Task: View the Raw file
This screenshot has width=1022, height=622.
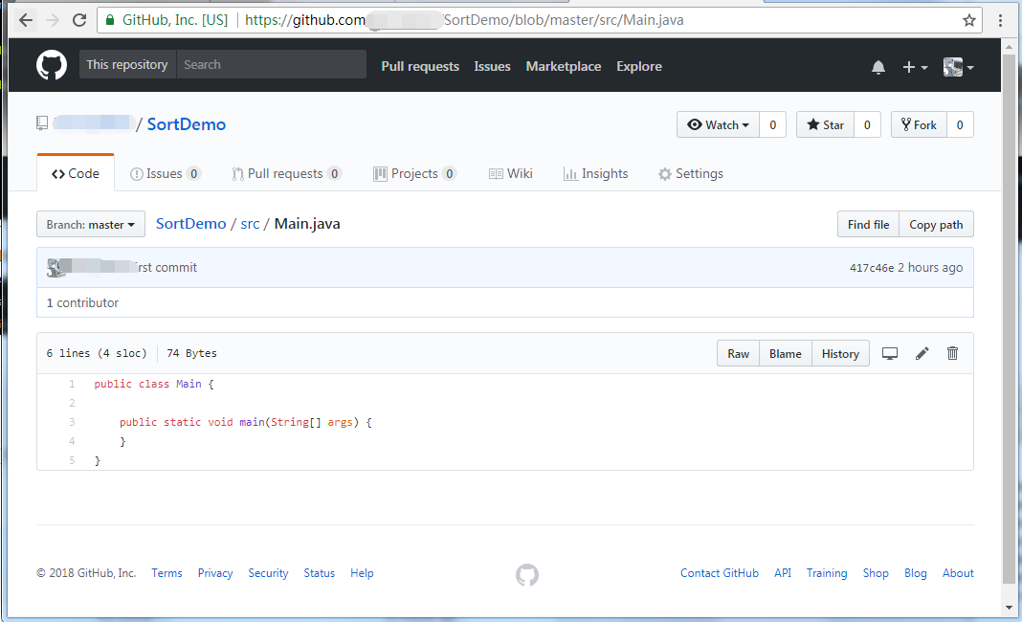Action: point(739,353)
